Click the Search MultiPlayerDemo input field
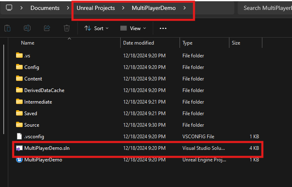292x187 pixels. coord(266,8)
